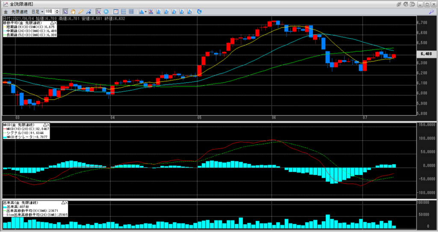Toggle the crosshair cursor display icon
Viewport: 438px width, 232px height.
(98, 12)
